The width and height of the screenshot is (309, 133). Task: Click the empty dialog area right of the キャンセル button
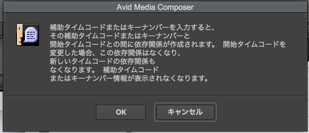click(x=260, y=112)
